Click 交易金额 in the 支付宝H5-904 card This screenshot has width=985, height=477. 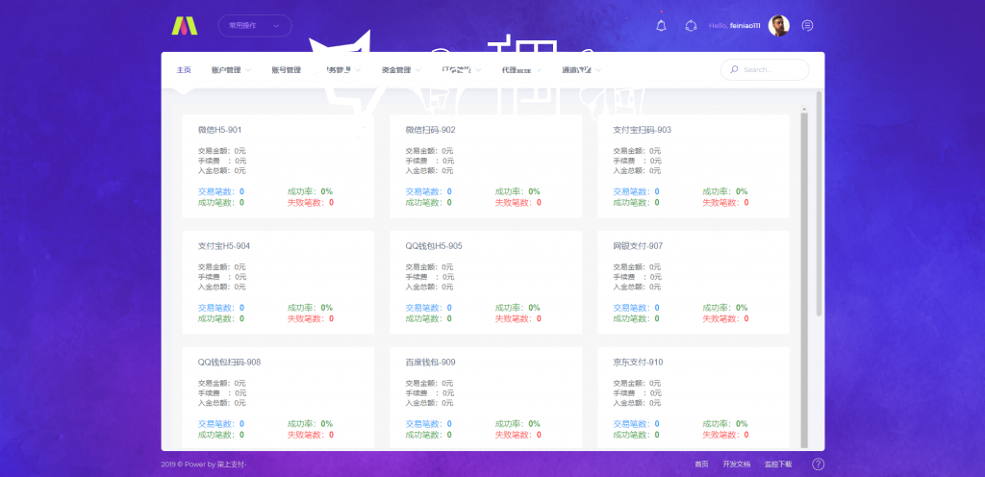coord(222,266)
